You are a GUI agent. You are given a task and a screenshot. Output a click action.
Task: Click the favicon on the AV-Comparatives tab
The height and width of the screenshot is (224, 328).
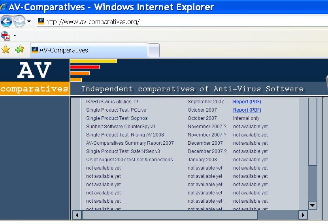pyautogui.click(x=34, y=50)
